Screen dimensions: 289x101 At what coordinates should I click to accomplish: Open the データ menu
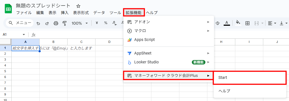pos(99,13)
